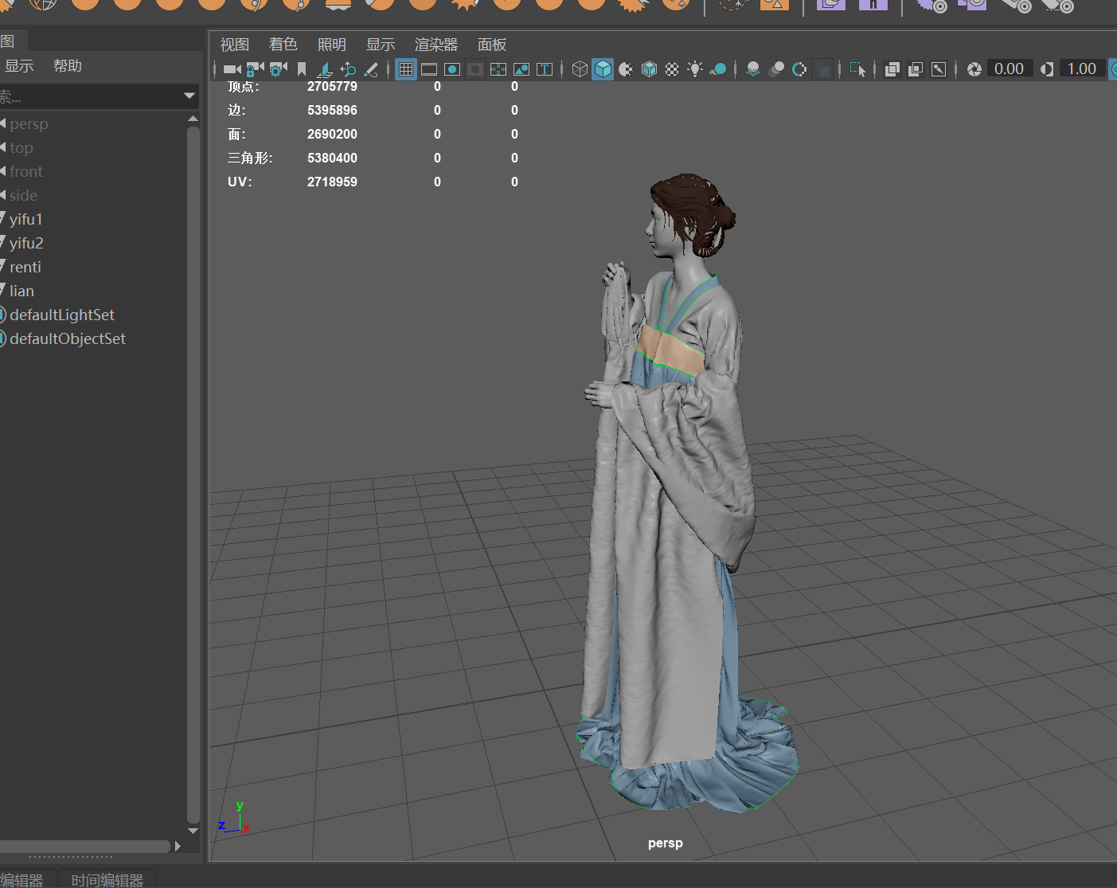Open the 面板 (Panels) menu

pos(492,45)
